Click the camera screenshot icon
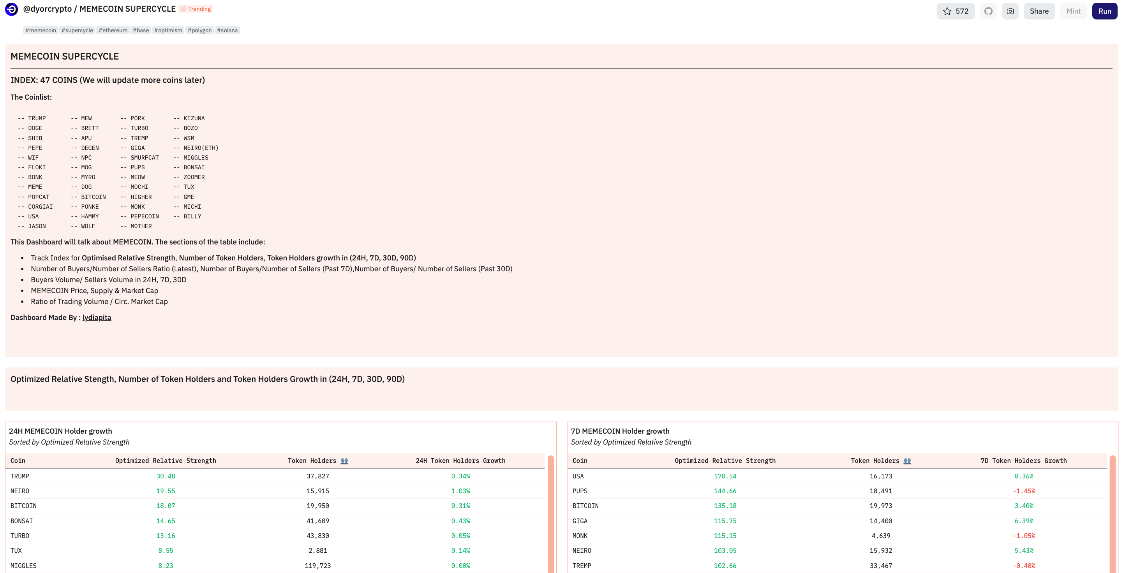This screenshot has width=1125, height=573. pos(1010,11)
